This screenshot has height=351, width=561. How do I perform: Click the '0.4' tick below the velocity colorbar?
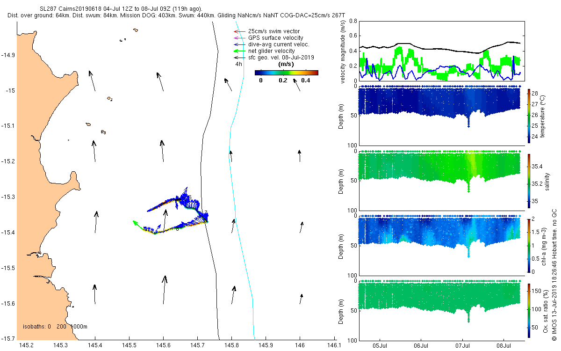pos(306,80)
